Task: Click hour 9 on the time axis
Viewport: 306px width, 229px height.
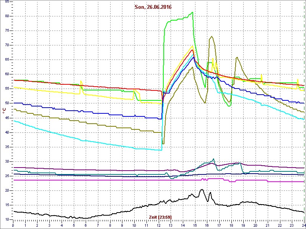Action: [x=122, y=225]
